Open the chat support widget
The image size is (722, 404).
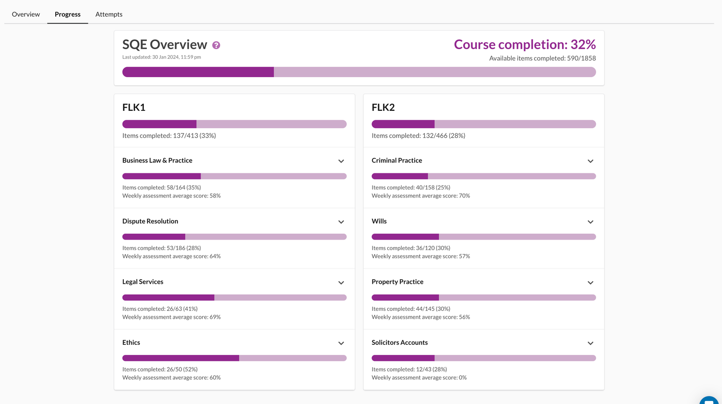(x=708, y=400)
